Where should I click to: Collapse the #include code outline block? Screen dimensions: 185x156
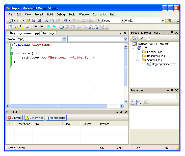pos(11,45)
